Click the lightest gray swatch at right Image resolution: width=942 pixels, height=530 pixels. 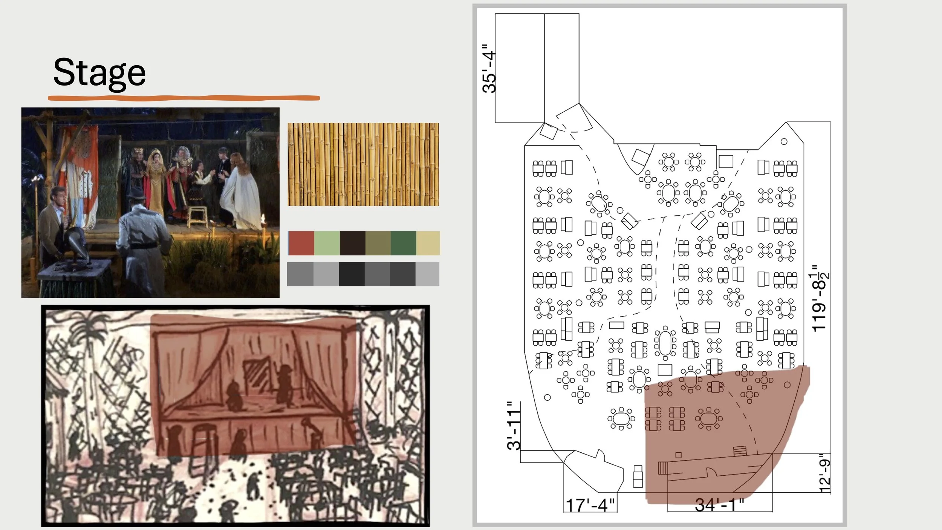click(427, 274)
